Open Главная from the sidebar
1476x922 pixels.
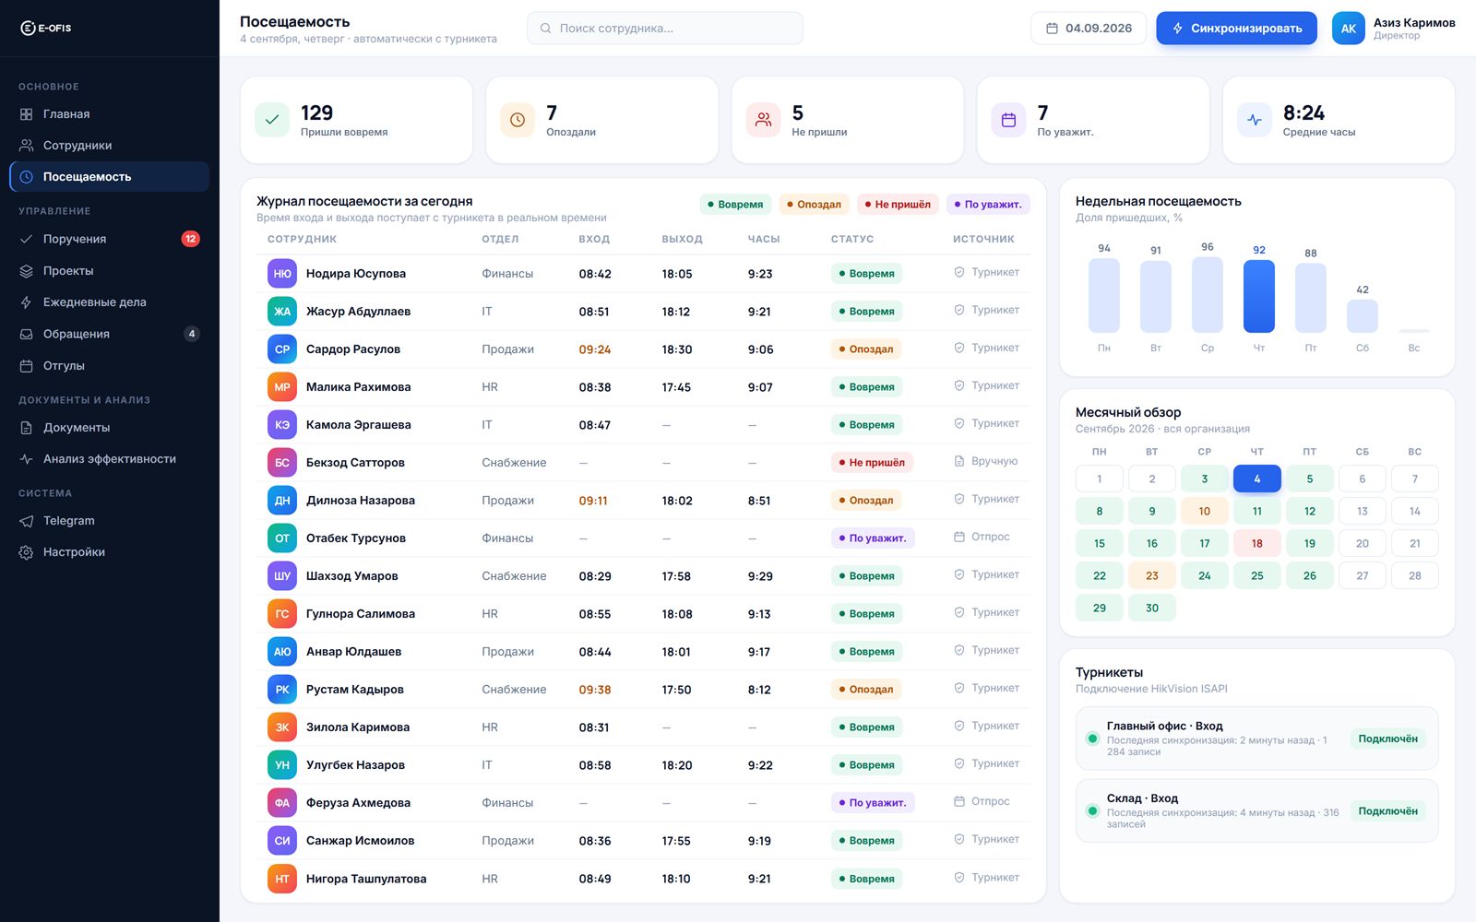[109, 114]
